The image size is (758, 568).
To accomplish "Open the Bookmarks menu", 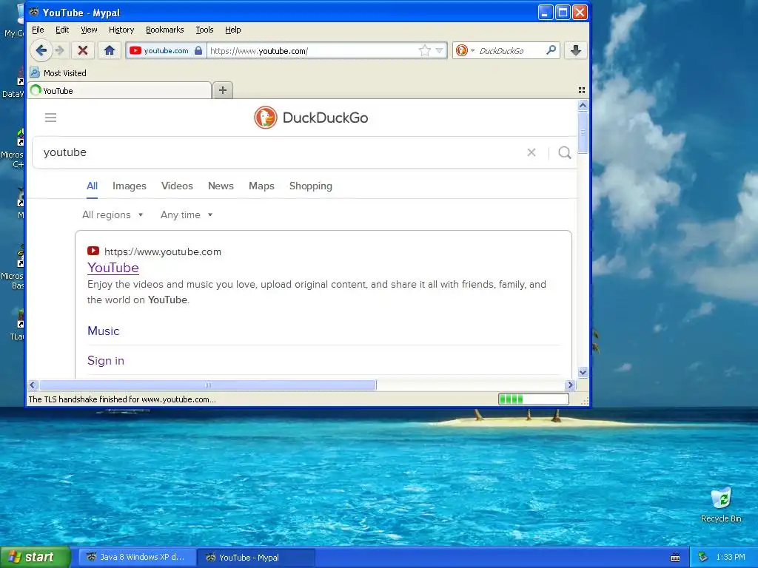I will pyautogui.click(x=165, y=30).
